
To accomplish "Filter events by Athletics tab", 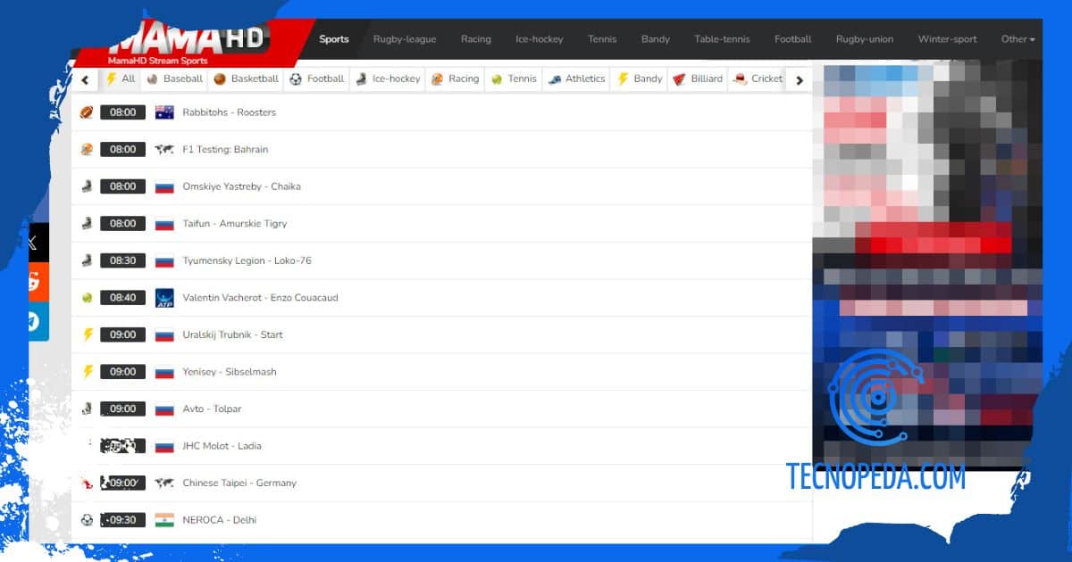I will (577, 79).
